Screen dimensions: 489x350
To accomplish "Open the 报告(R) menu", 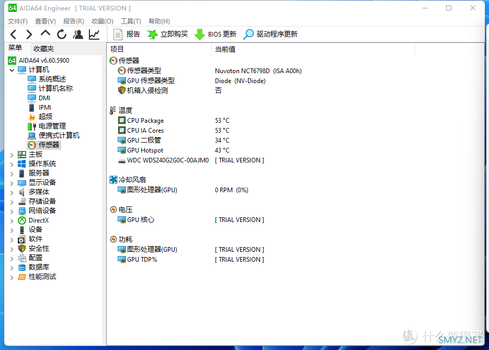I will pos(74,21).
